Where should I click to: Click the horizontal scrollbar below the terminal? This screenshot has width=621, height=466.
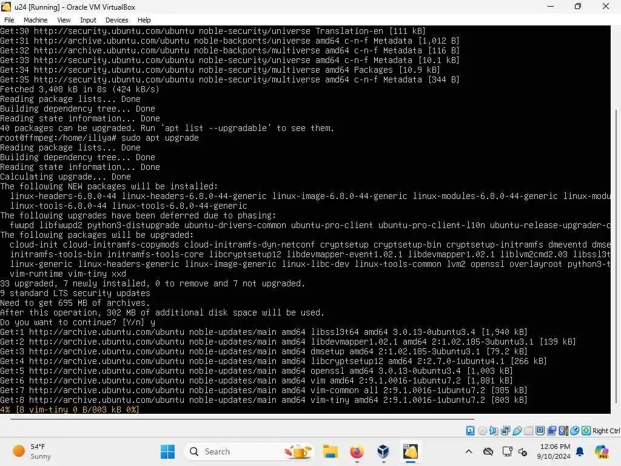(x=243, y=419)
